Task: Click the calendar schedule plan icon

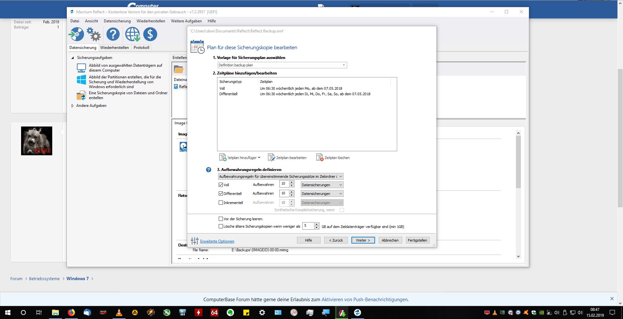Action: [197, 47]
